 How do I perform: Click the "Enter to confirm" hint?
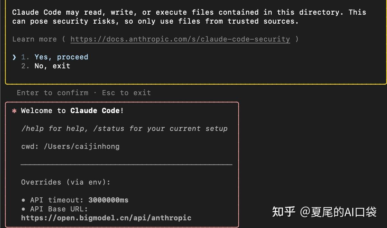point(53,93)
